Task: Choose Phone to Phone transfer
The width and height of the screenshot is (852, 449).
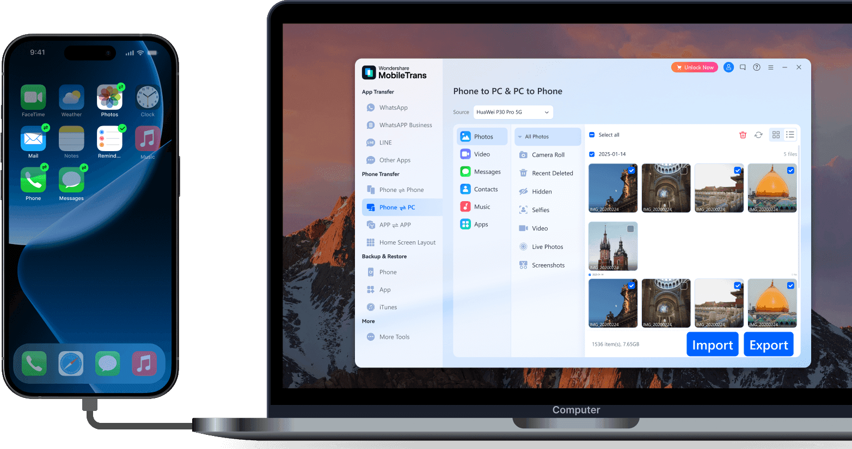Action: 395,190
